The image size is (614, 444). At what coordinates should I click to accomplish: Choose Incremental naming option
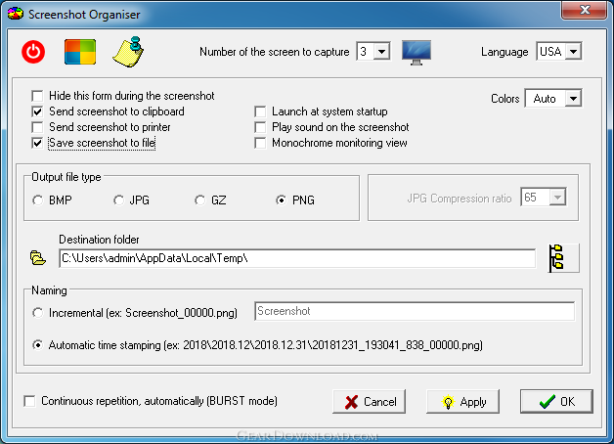[x=38, y=312]
